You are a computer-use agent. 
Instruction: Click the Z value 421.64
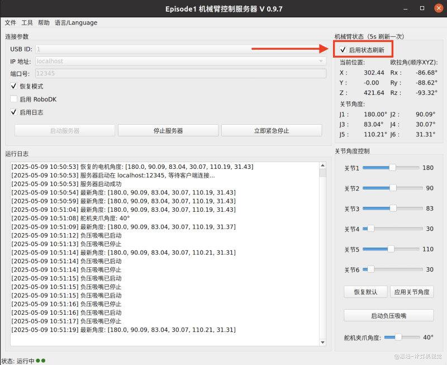point(374,93)
